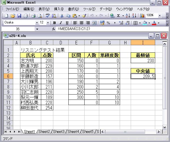Go to first sheet tab arrow
170x142 pixels.
[x=5, y=132]
